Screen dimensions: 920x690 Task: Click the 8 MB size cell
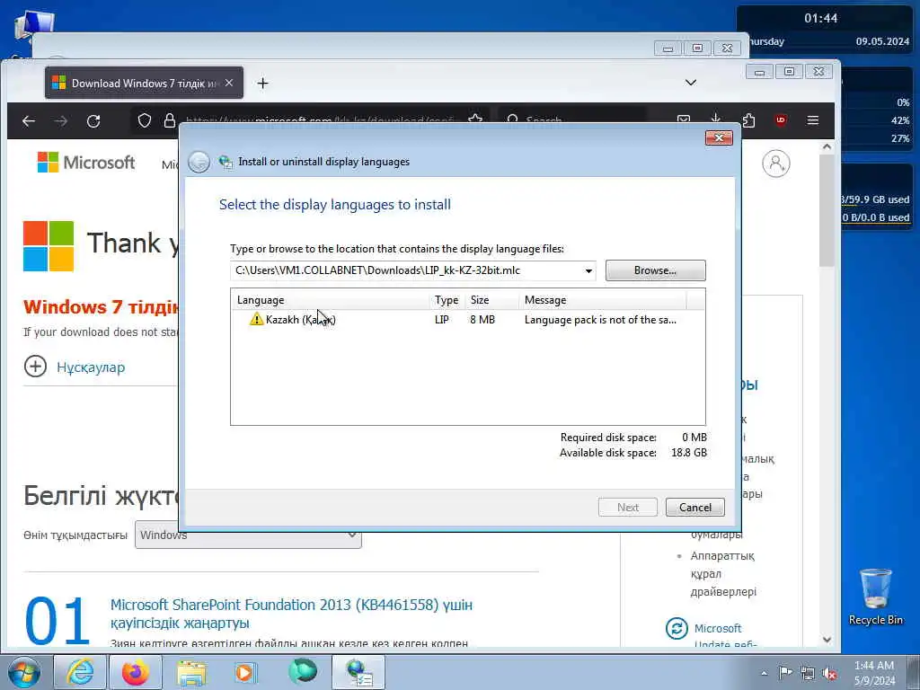[482, 320]
